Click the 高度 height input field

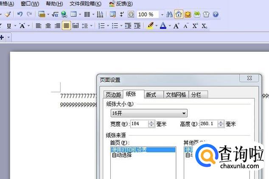click(x=209, y=123)
